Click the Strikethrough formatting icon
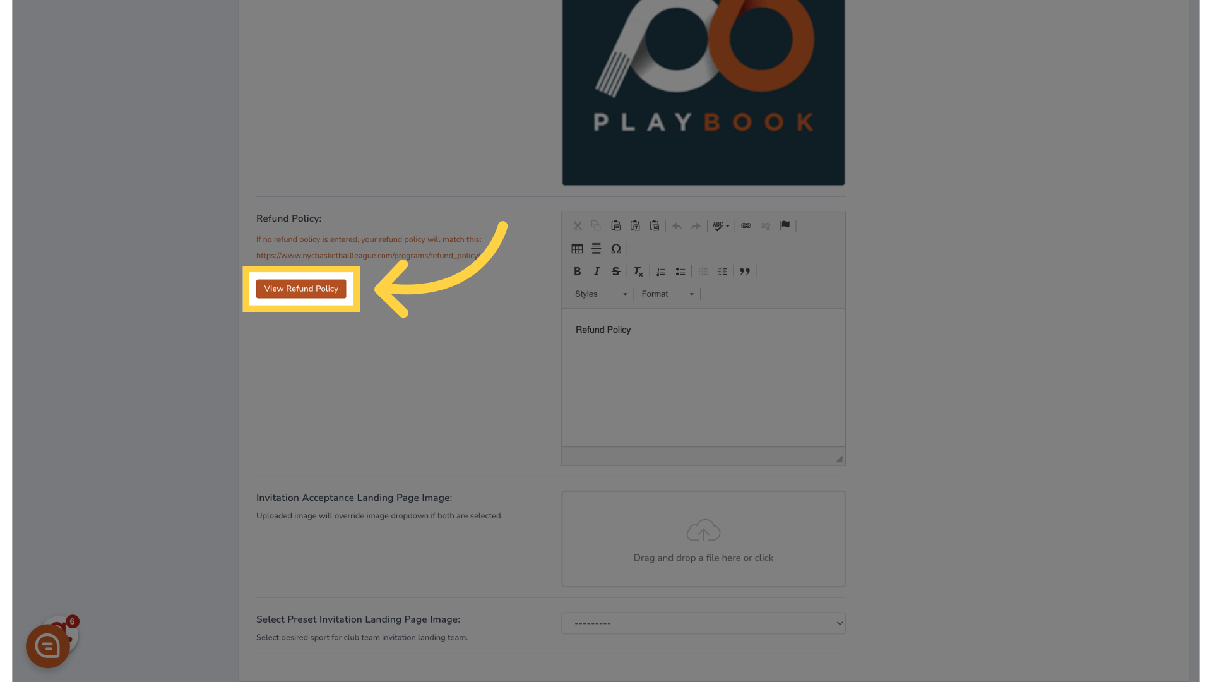The width and height of the screenshot is (1212, 682). [616, 272]
